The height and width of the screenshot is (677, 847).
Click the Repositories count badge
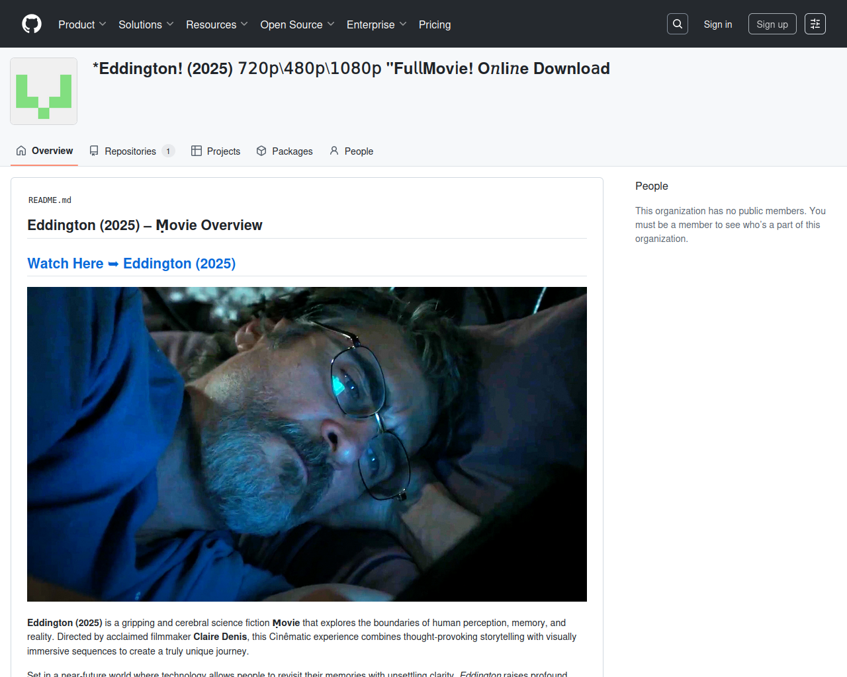coord(168,151)
